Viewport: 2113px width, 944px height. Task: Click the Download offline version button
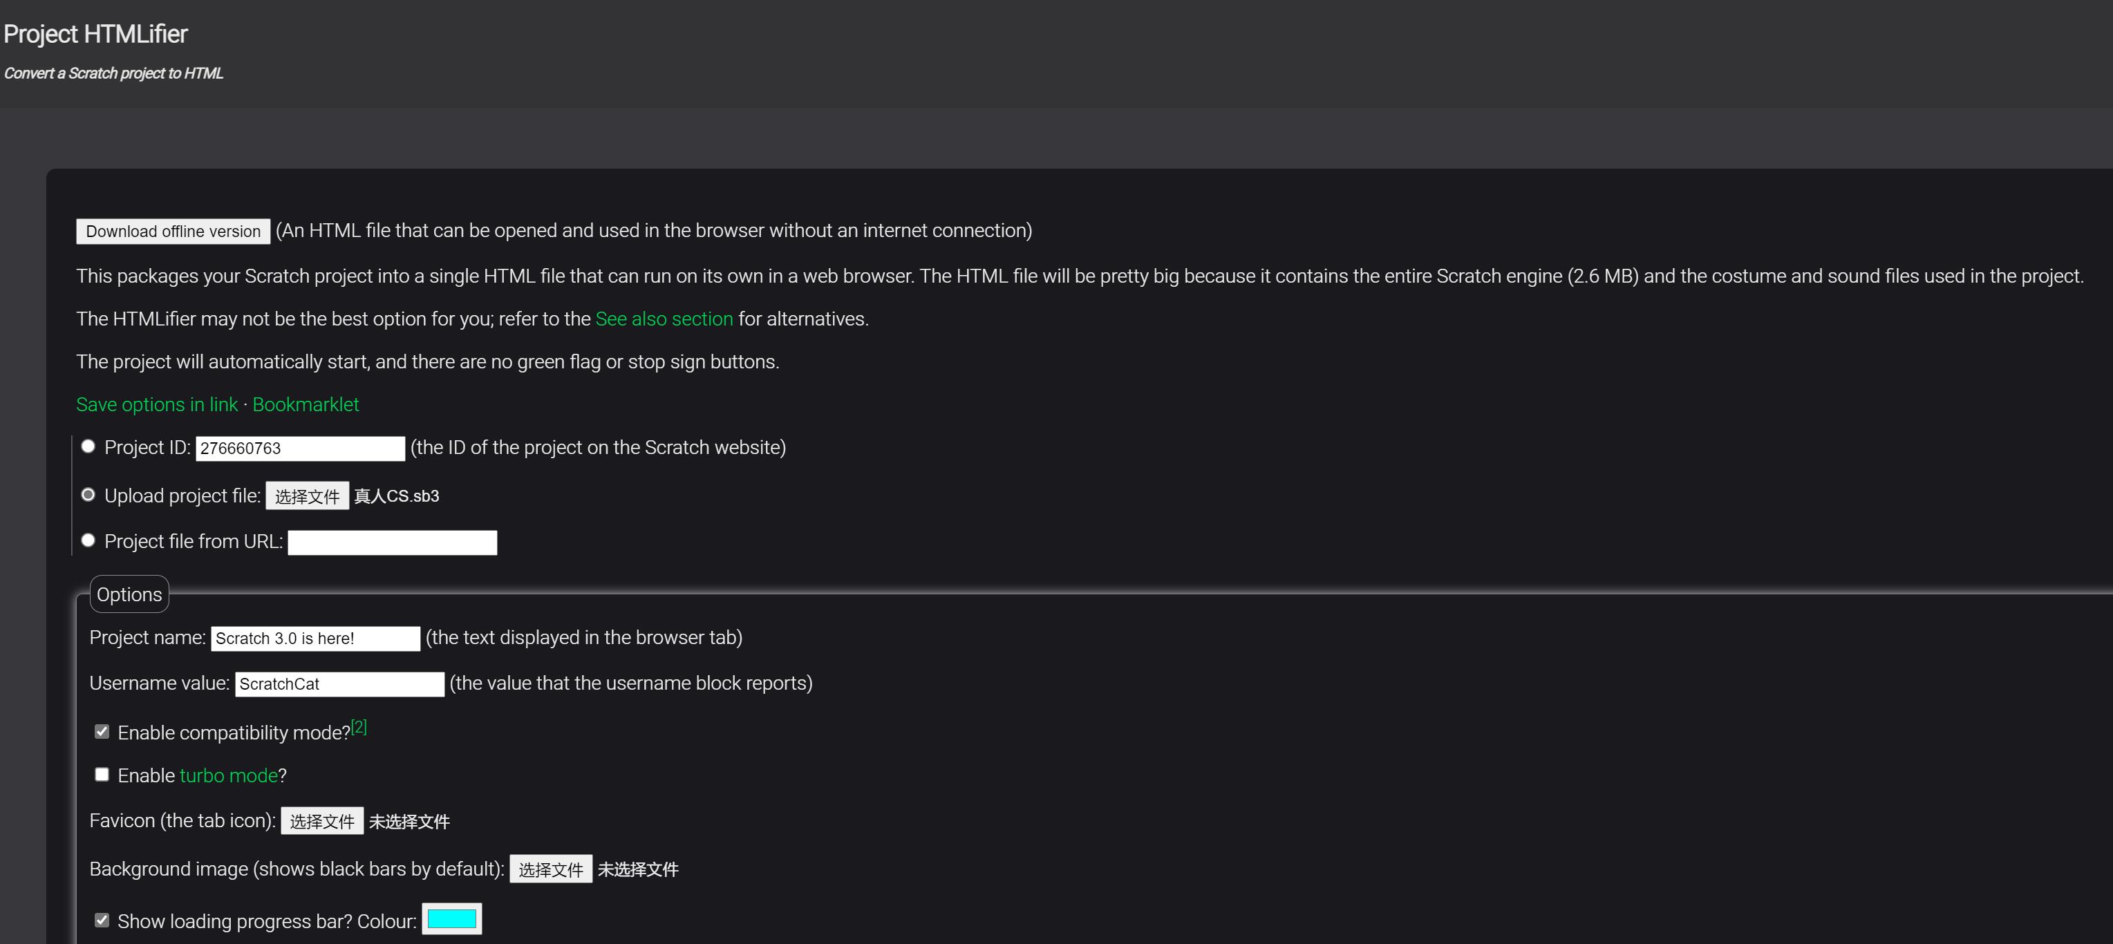point(173,232)
